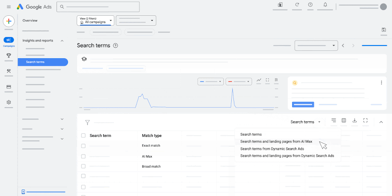Select Search terms in the sidebar
Screen dimensions: 392x196
(43, 62)
